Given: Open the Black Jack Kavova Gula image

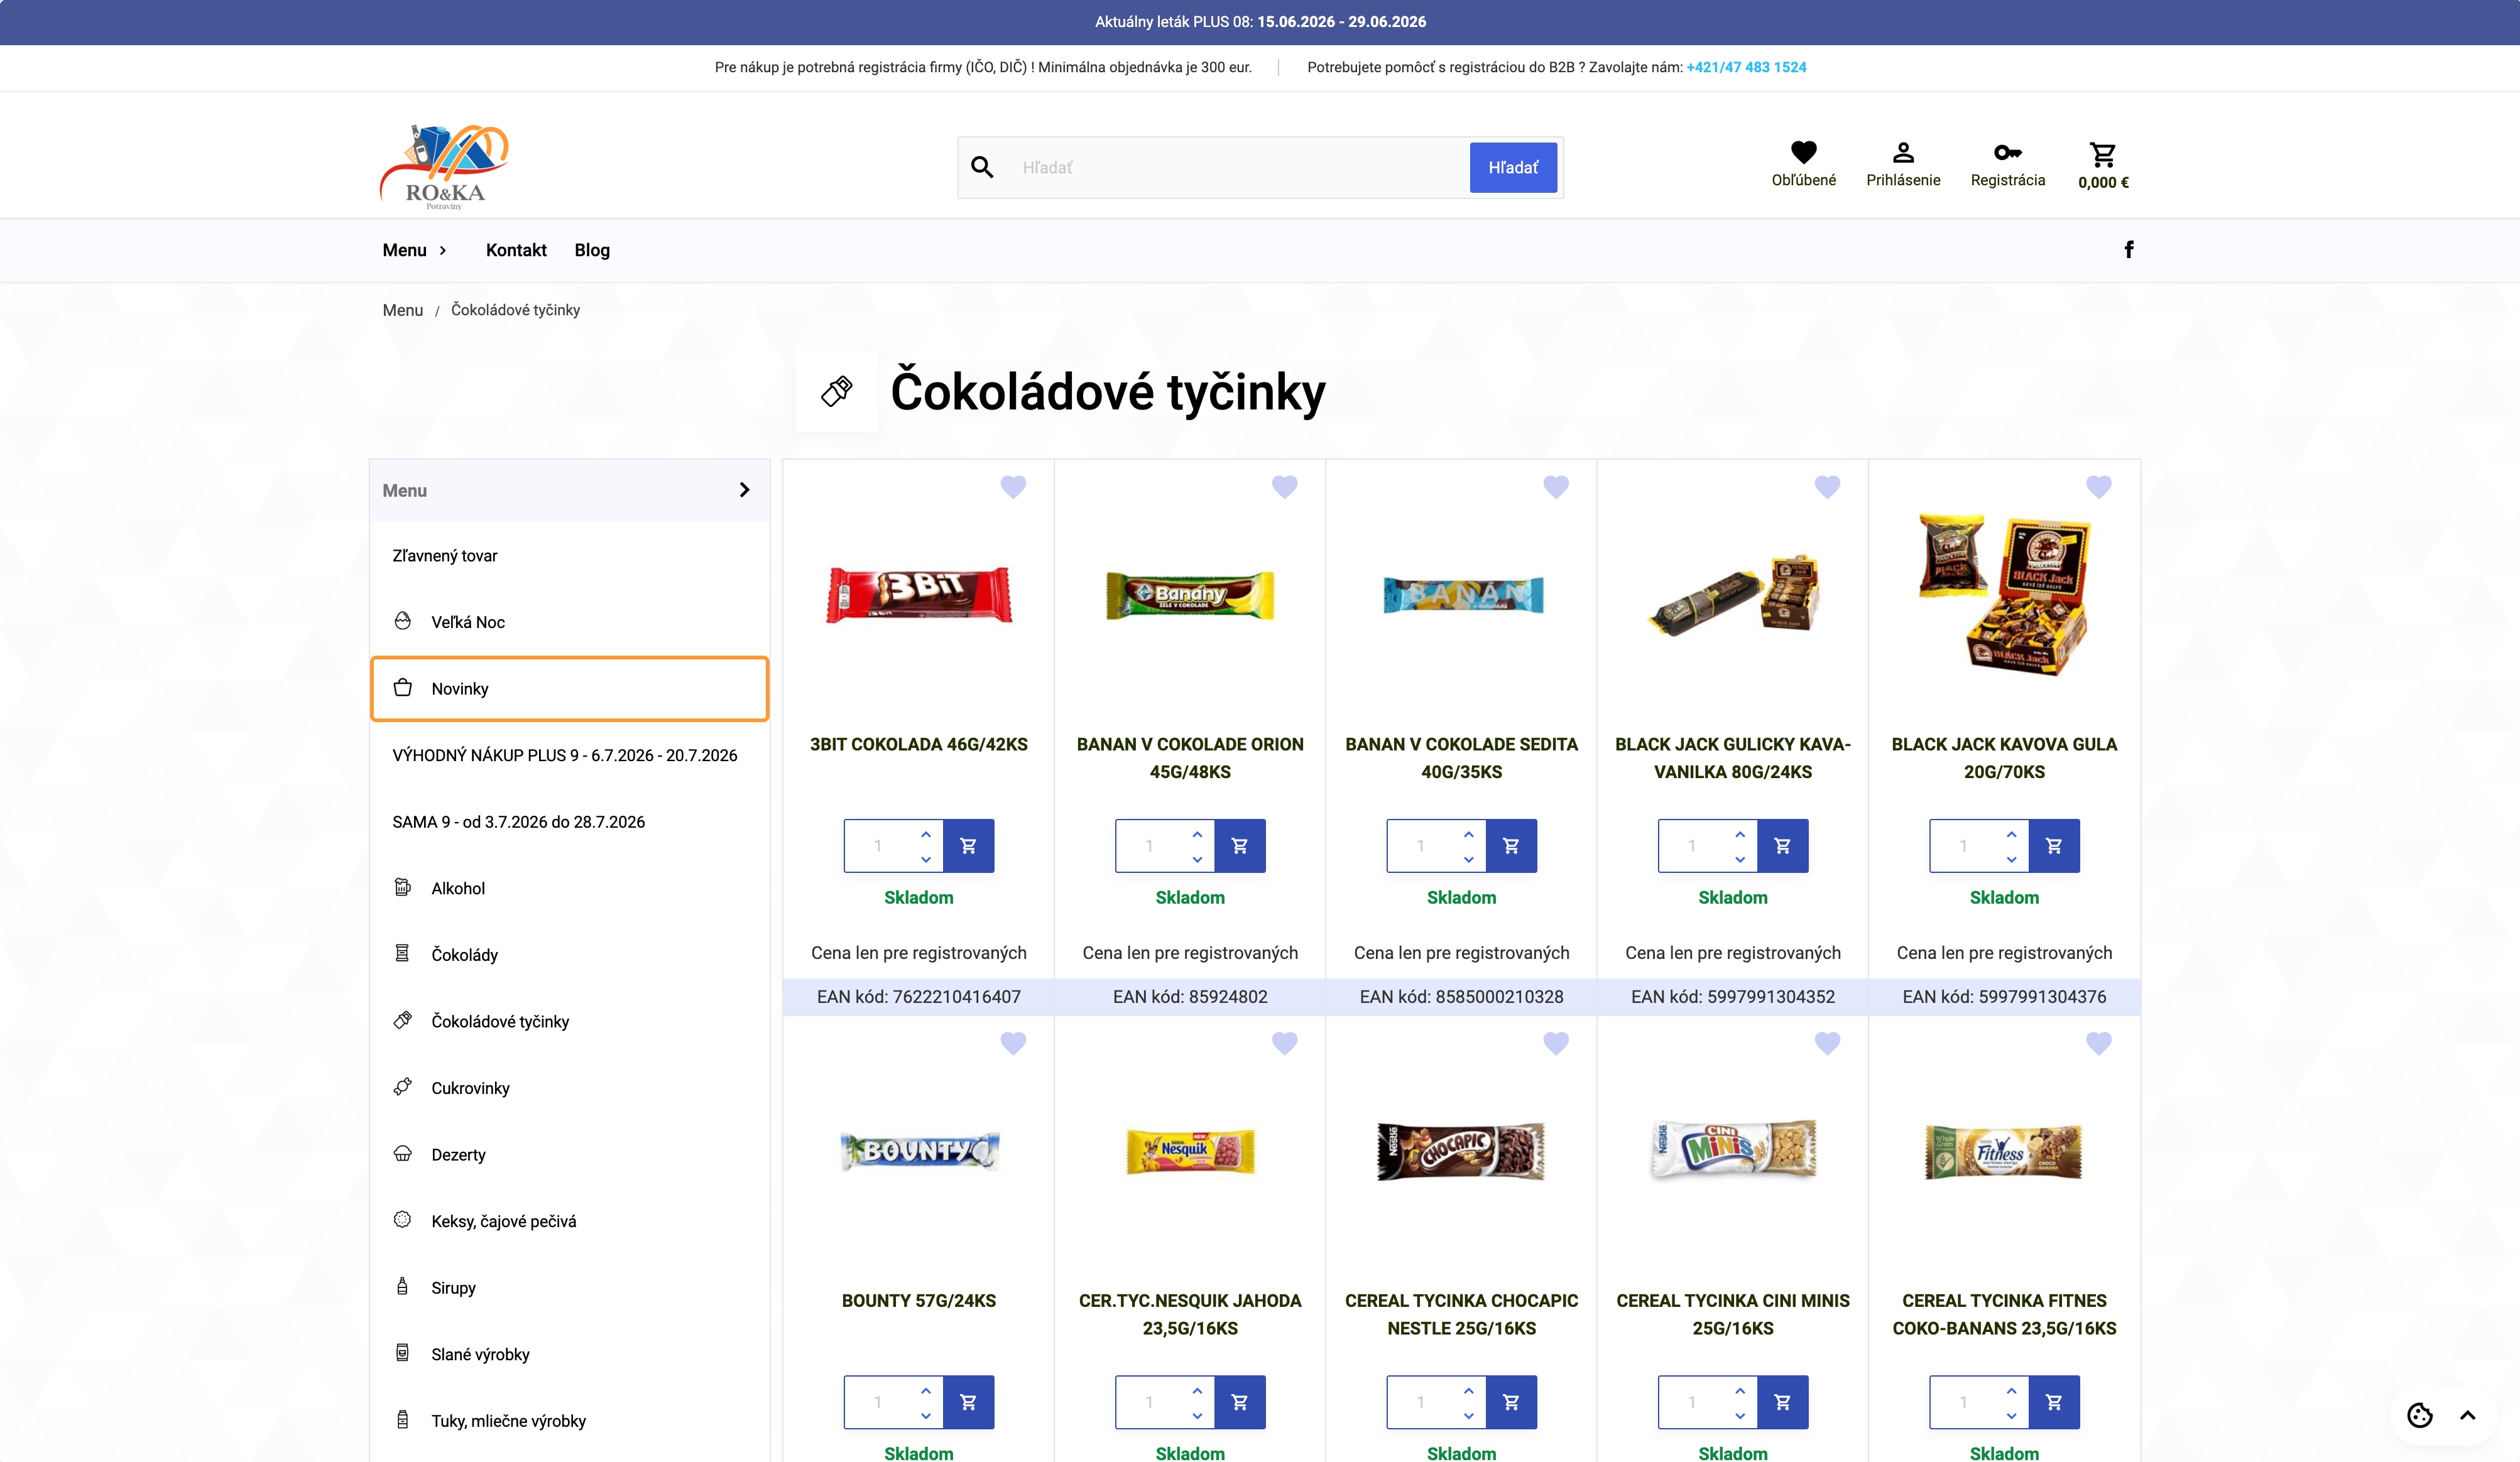Looking at the screenshot, I should coord(2004,595).
